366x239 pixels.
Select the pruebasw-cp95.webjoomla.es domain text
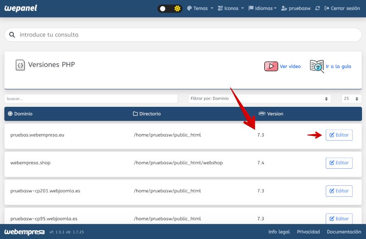tap(44, 219)
